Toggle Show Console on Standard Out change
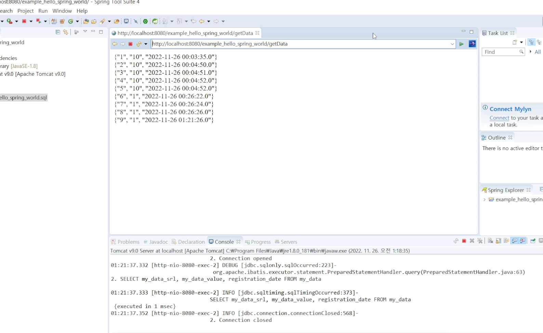The width and height of the screenshot is (543, 333). coord(515,241)
